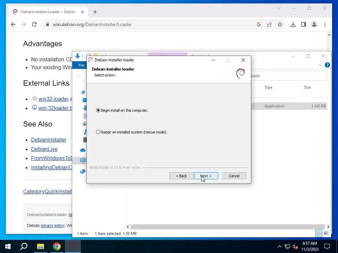Click Chrome forward navigation arrow
The width and height of the screenshot is (338, 253).
pos(24,24)
